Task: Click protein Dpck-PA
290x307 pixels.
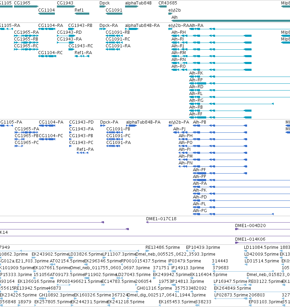Action: click(x=103, y=126)
